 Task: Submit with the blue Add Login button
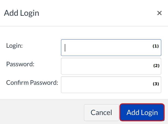[x=142, y=112]
